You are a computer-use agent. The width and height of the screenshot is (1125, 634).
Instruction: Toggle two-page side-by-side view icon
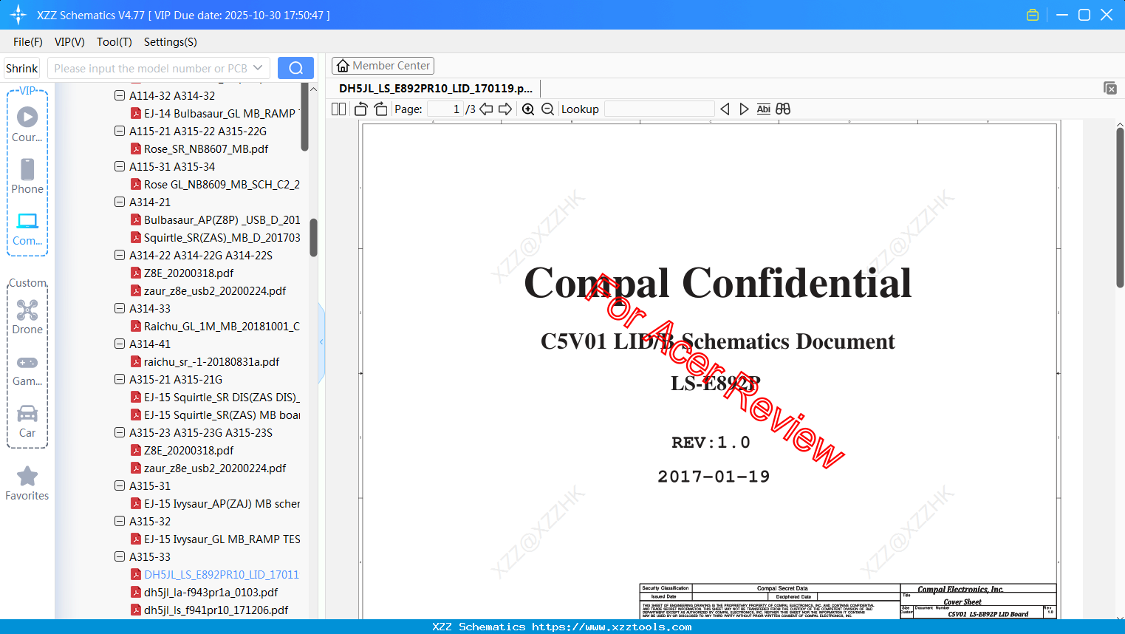tap(338, 109)
